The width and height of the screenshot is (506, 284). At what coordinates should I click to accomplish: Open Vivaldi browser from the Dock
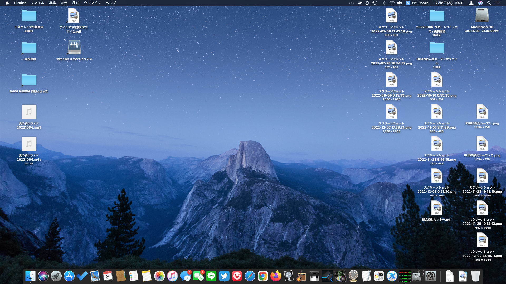237,276
